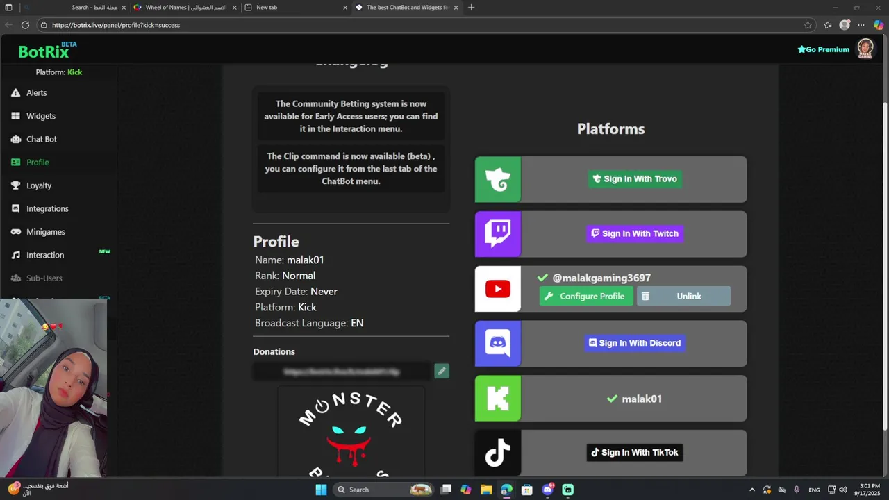
Task: Click the Platforms heading
Action: [x=610, y=129]
